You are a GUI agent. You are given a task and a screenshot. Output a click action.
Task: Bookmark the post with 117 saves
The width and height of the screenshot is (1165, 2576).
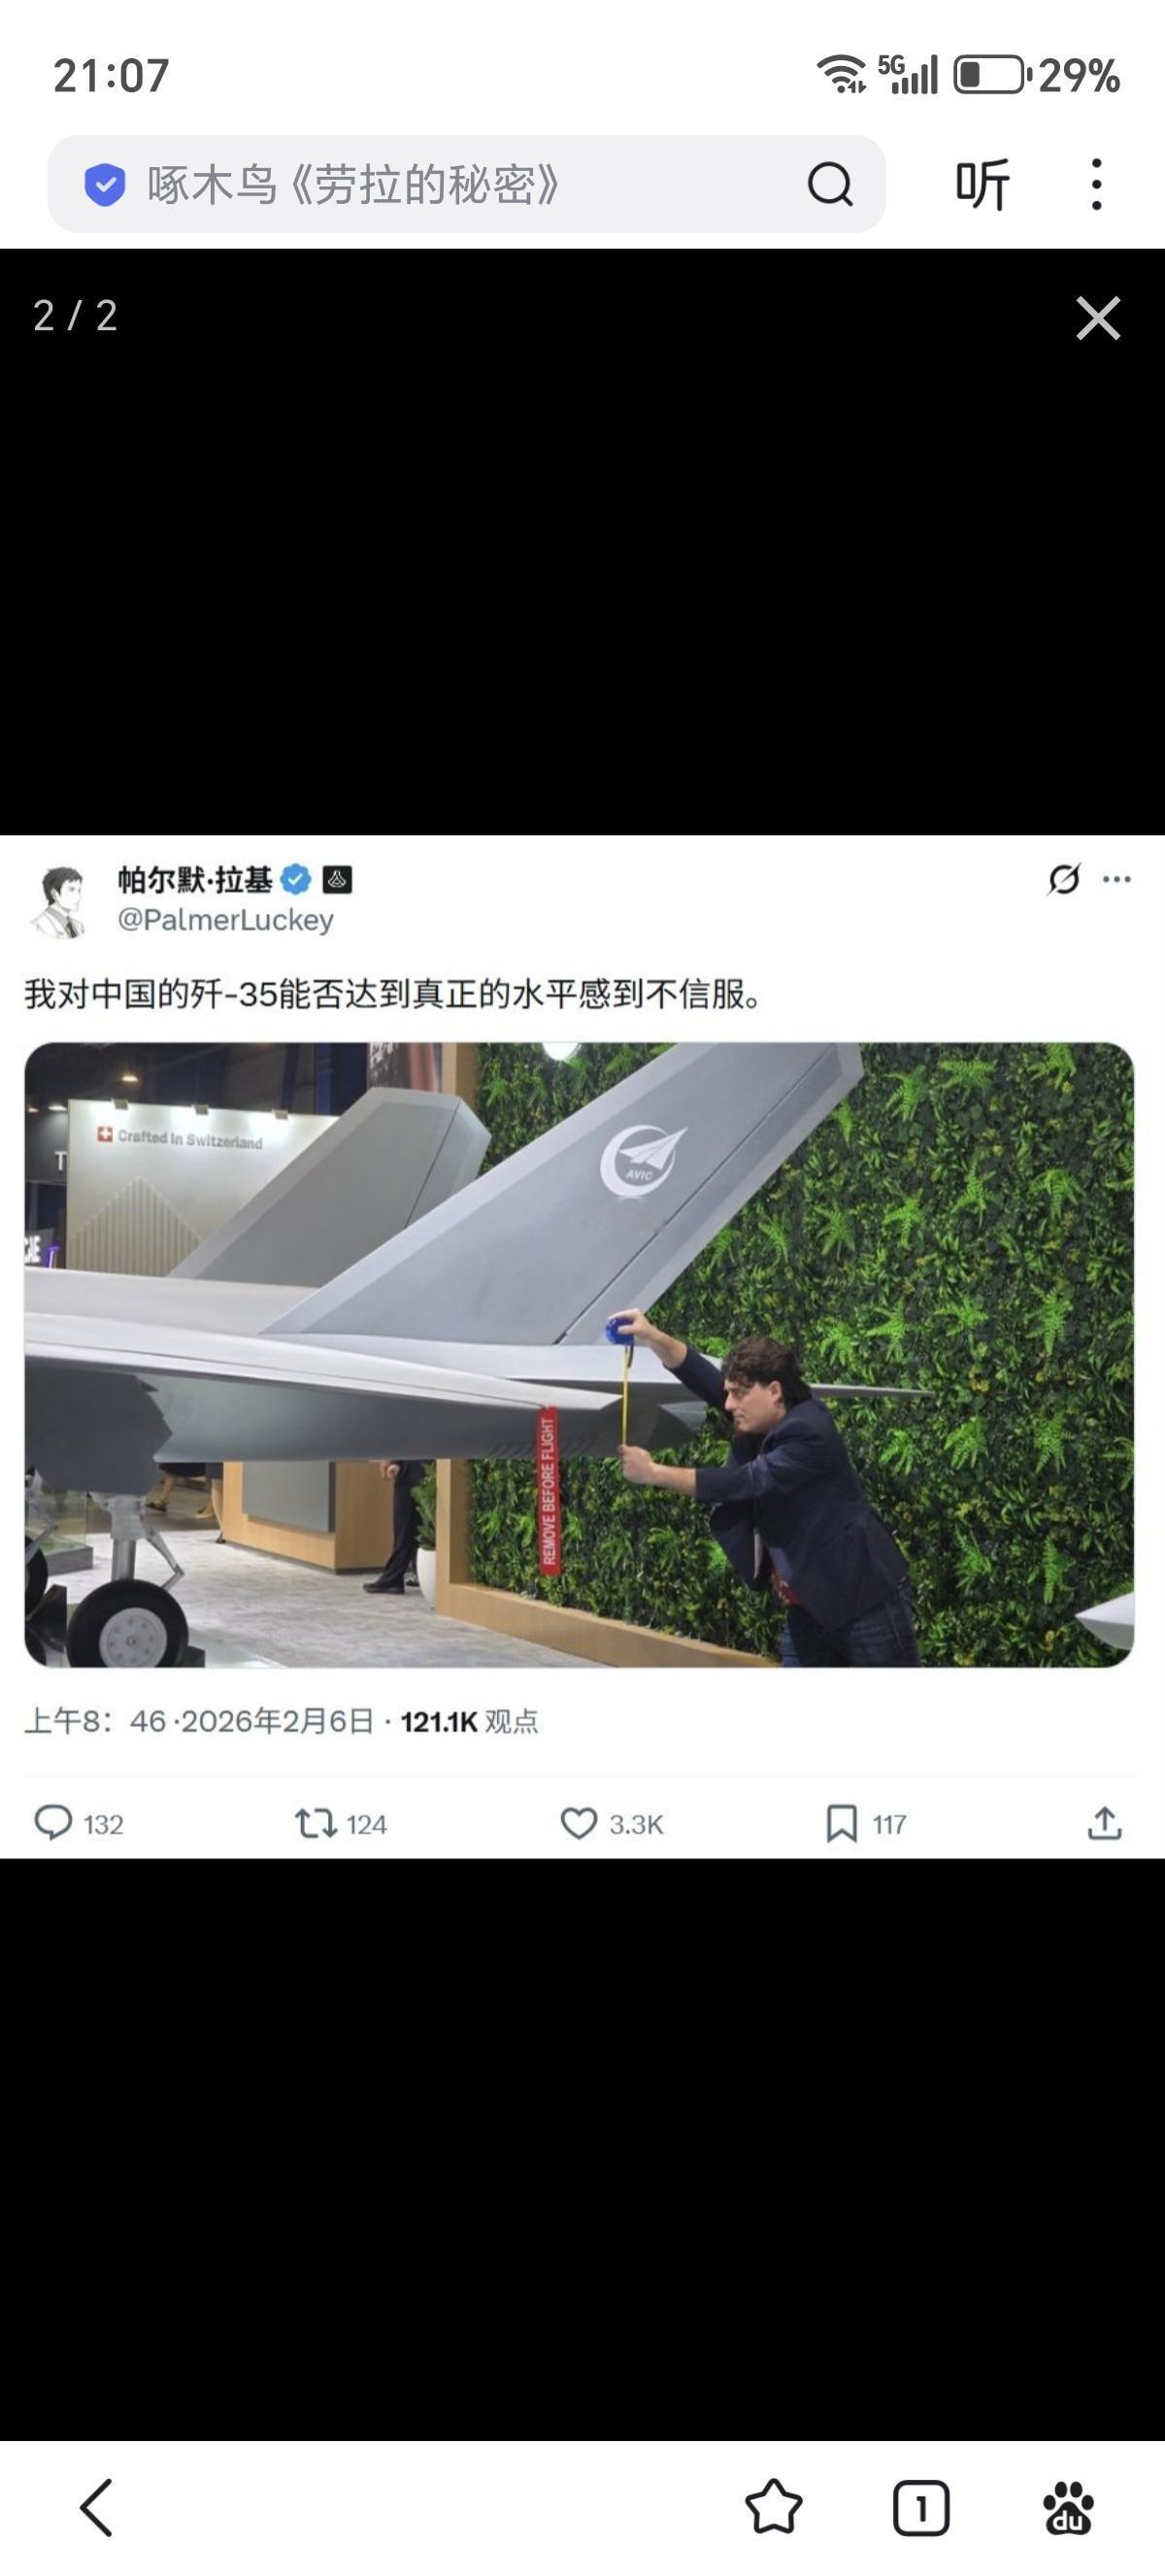coord(842,1823)
